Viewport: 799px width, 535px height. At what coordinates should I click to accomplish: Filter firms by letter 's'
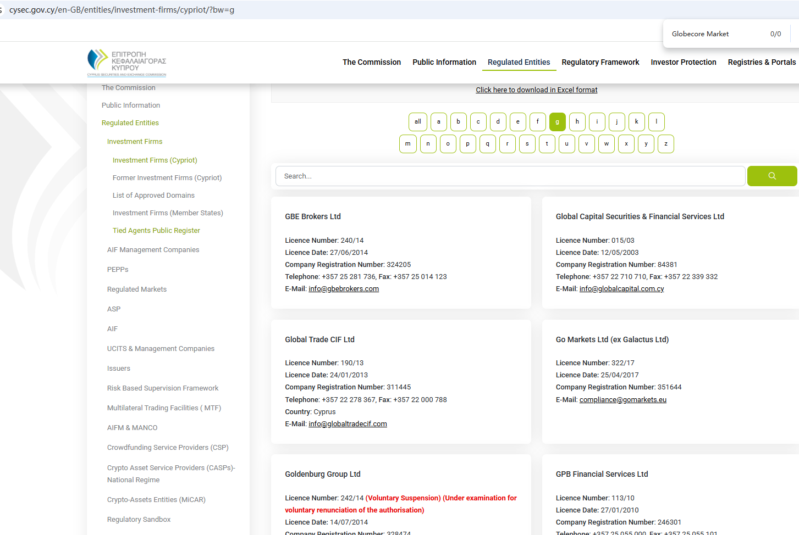coord(527,144)
